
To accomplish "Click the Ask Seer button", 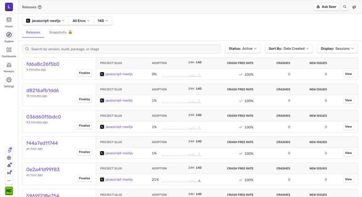I will click(327, 7).
